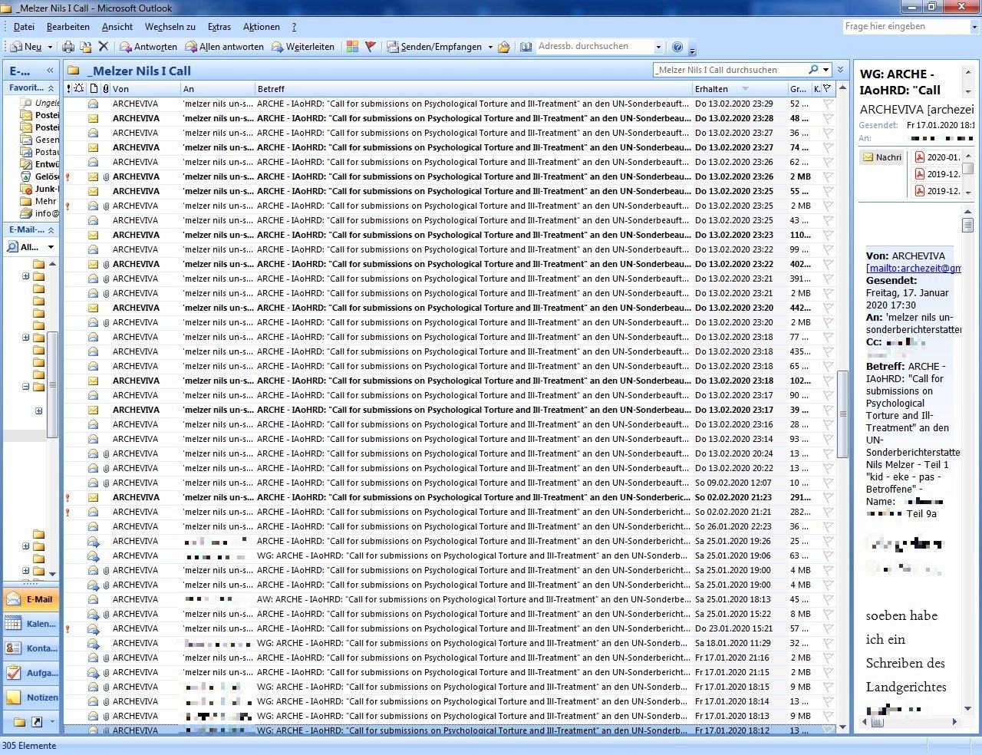Screen dimensions: 982x755
Task: Toggle flag on the 13.02.2020 23:20 442 KB message
Action: point(828,308)
